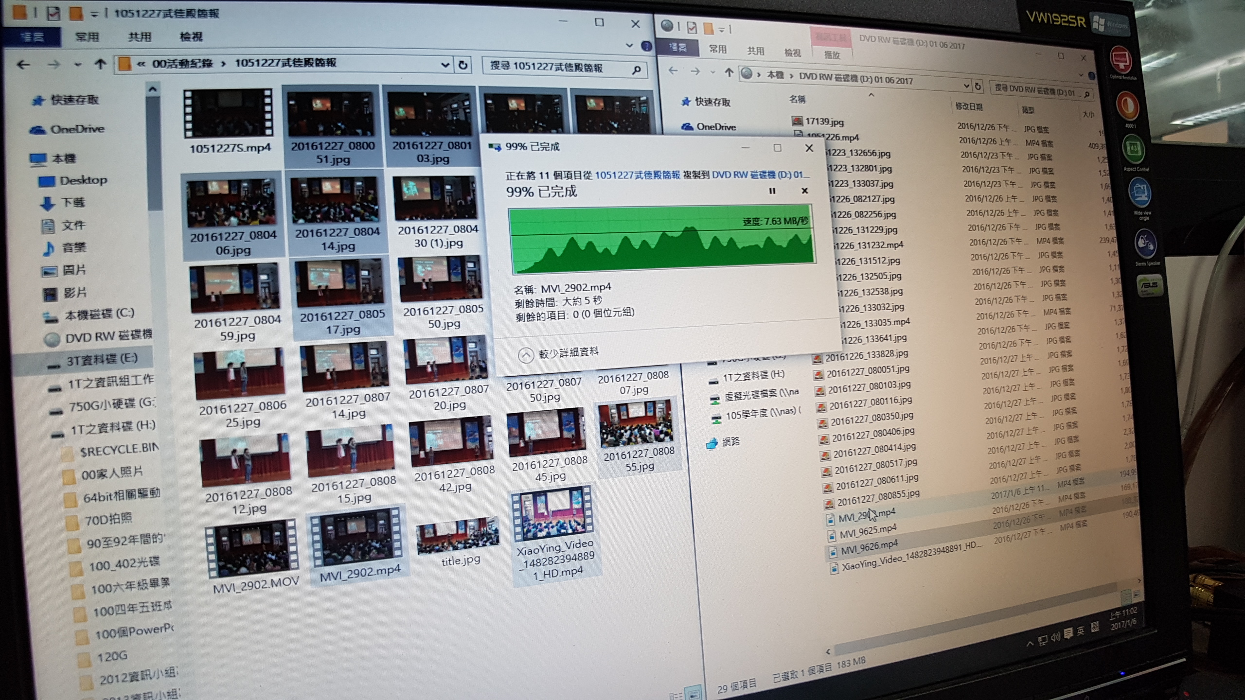Click the back arrow in left Explorer
Viewport: 1245px width, 700px height.
pos(23,64)
